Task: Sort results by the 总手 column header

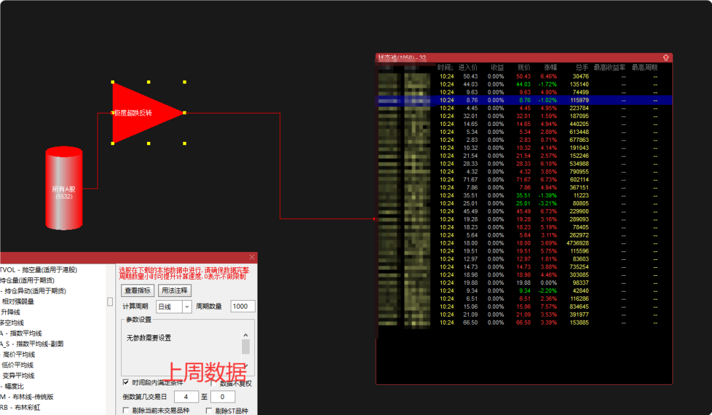Action: pyautogui.click(x=581, y=67)
